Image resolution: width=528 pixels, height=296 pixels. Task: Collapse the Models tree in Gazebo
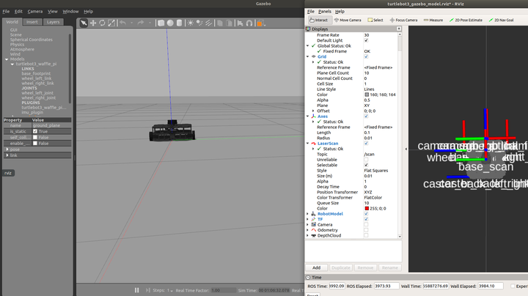point(6,59)
